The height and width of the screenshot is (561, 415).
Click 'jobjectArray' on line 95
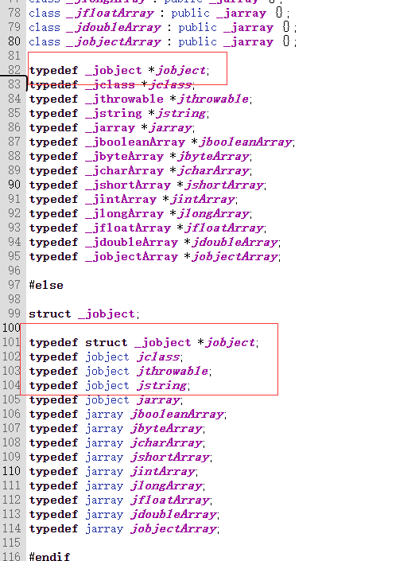[235, 256]
